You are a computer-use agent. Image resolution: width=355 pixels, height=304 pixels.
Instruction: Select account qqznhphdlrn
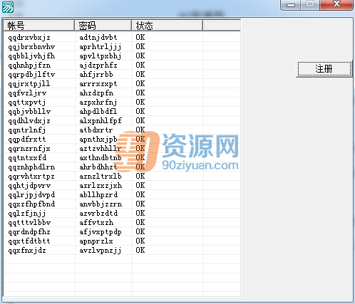pos(31,167)
